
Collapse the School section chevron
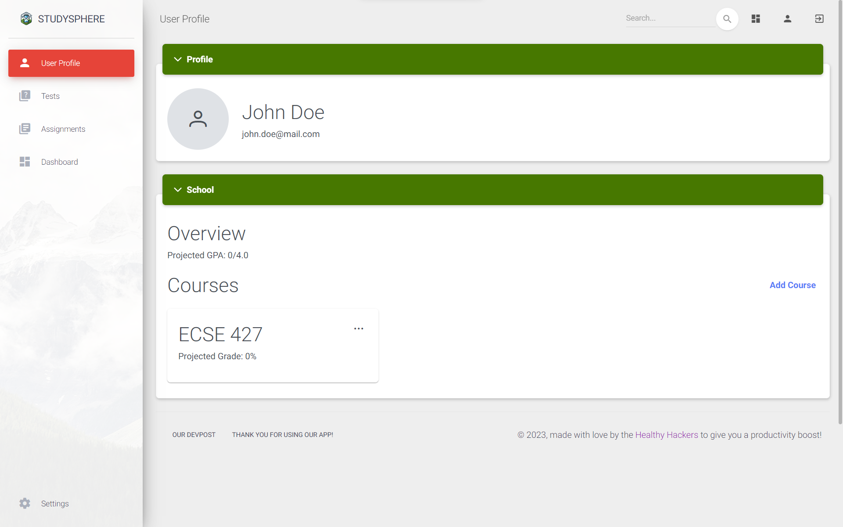[x=178, y=190]
